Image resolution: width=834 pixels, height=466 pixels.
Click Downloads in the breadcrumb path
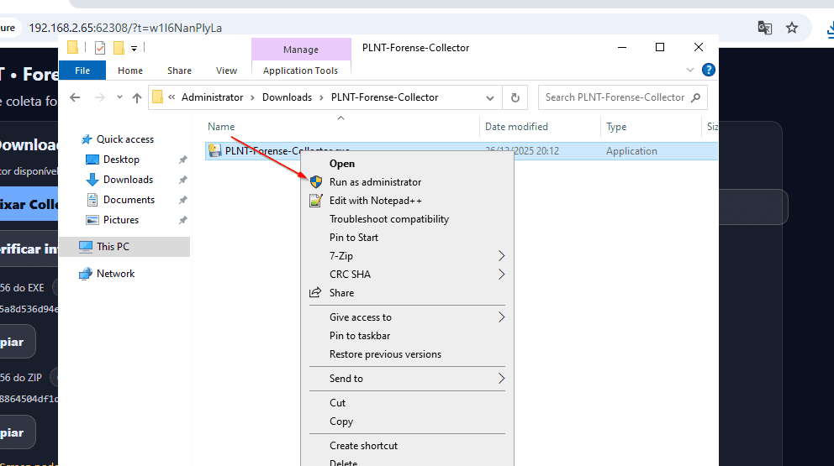[287, 97]
